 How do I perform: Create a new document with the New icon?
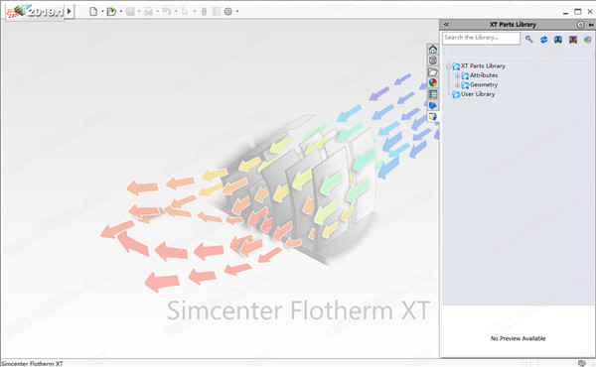93,11
